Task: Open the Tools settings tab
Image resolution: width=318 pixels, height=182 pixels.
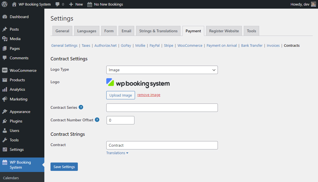Action: coord(252,31)
